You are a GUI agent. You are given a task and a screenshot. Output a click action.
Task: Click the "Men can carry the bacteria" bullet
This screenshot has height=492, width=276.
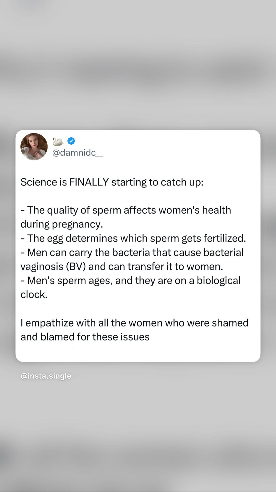[x=132, y=253]
